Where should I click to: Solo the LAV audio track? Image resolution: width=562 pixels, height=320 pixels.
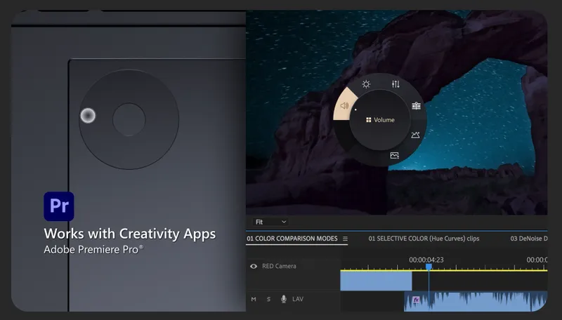[x=268, y=300]
